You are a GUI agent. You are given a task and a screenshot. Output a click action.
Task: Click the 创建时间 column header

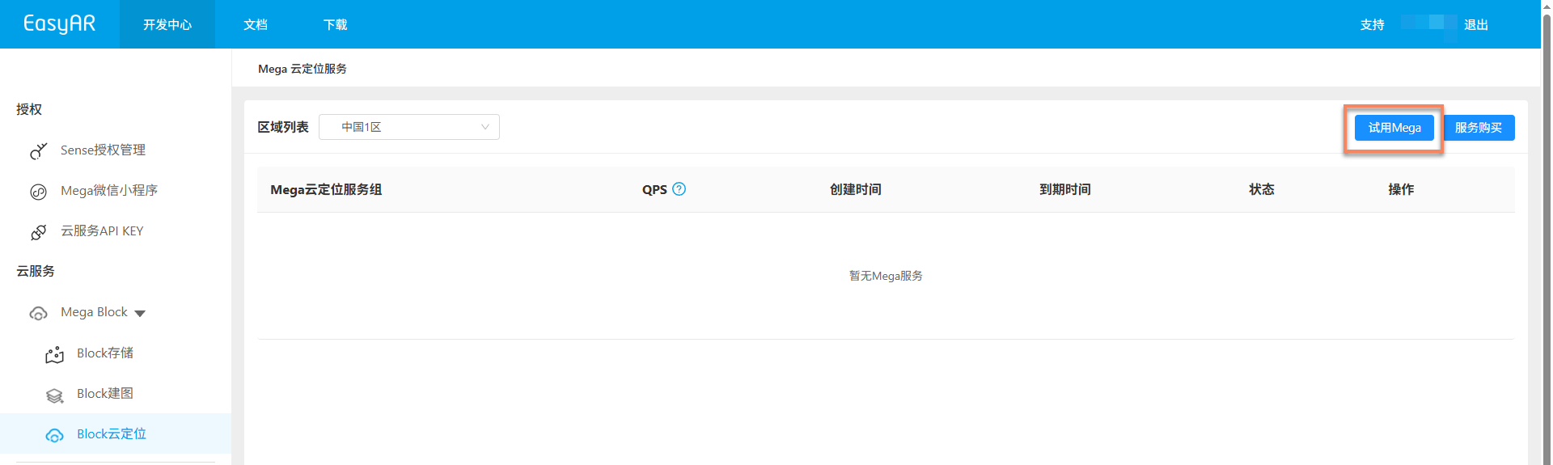(x=856, y=189)
